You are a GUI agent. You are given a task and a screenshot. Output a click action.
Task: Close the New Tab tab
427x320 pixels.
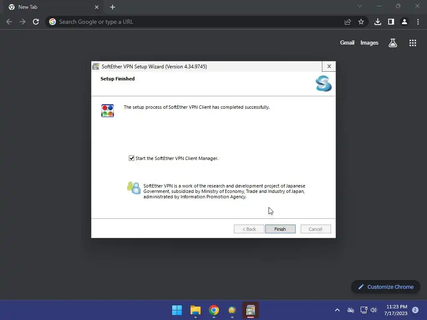(x=97, y=7)
